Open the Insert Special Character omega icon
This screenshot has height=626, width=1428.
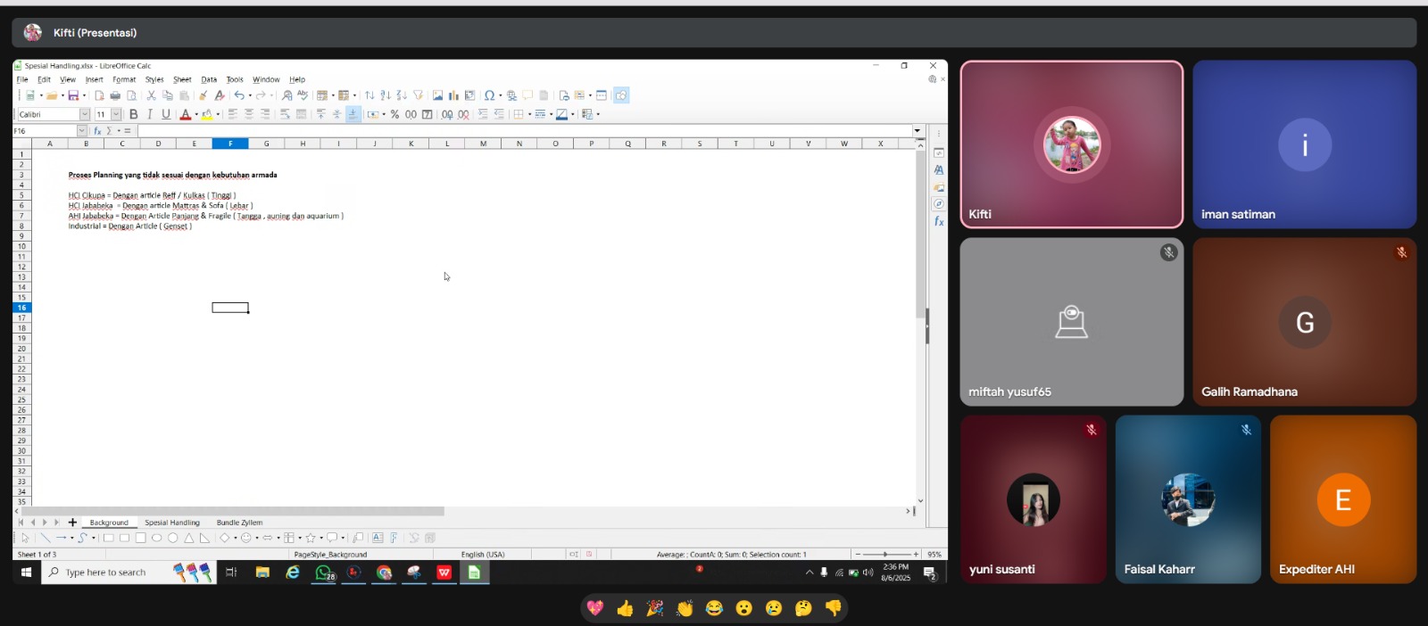pyautogui.click(x=489, y=95)
